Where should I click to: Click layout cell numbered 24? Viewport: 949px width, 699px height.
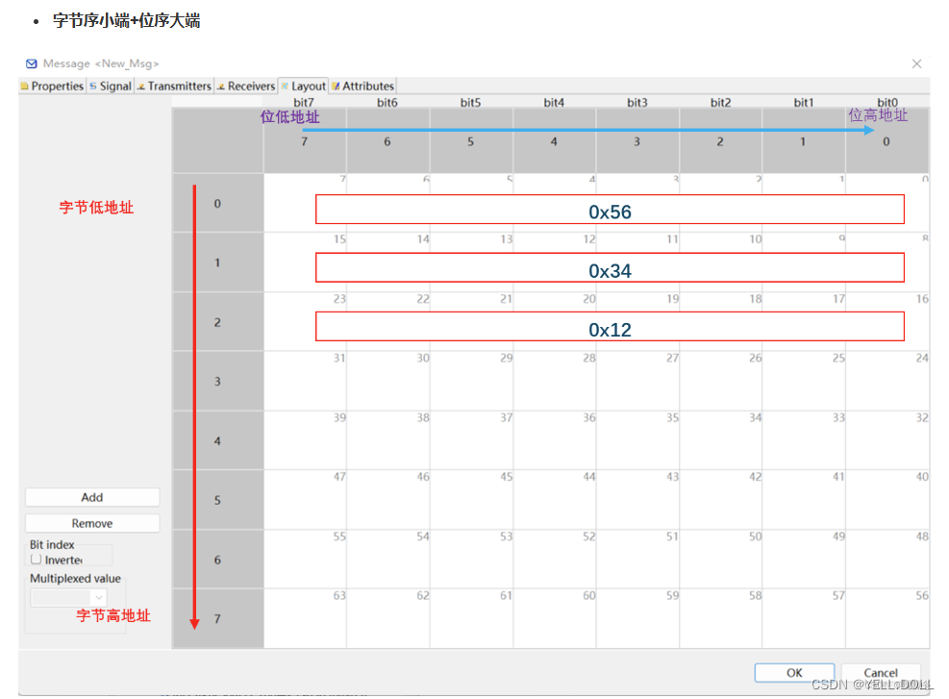[887, 382]
